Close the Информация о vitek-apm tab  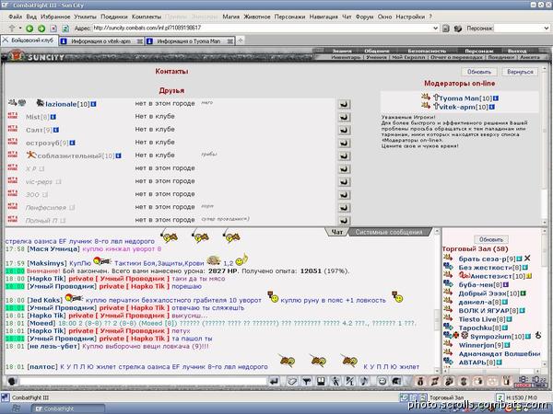(x=140, y=41)
